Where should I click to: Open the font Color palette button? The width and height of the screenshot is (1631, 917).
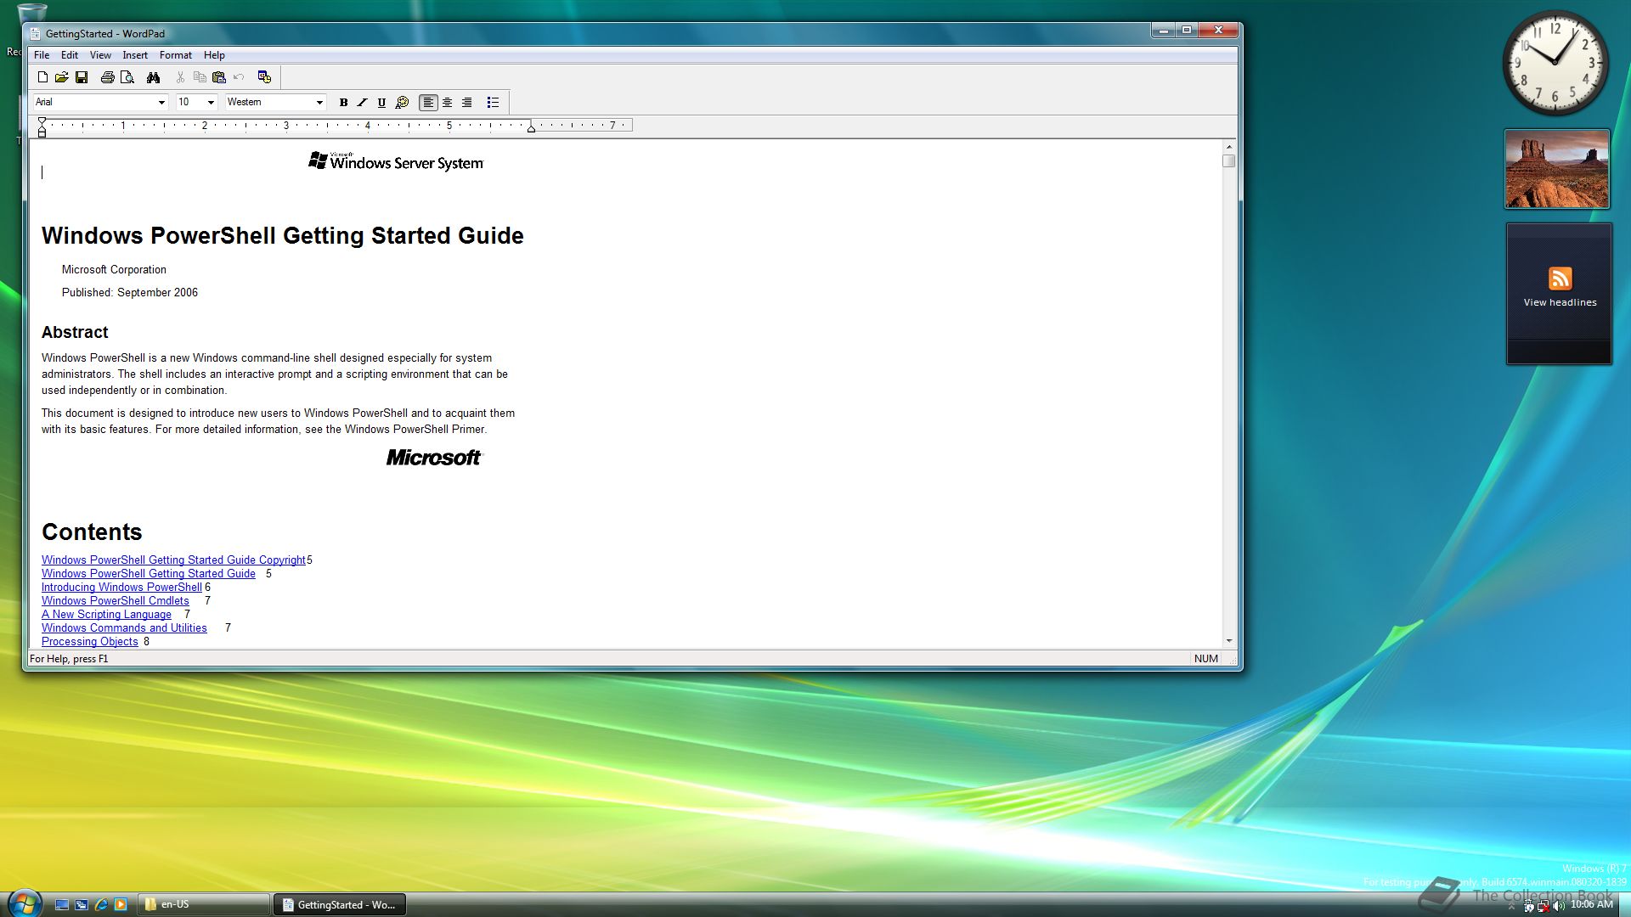pyautogui.click(x=403, y=103)
